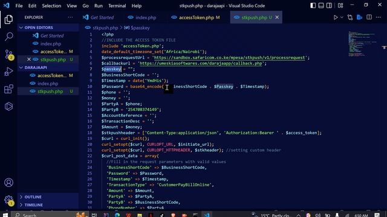Click the minimap code overview
The height and width of the screenshot is (217, 387).
362,44
